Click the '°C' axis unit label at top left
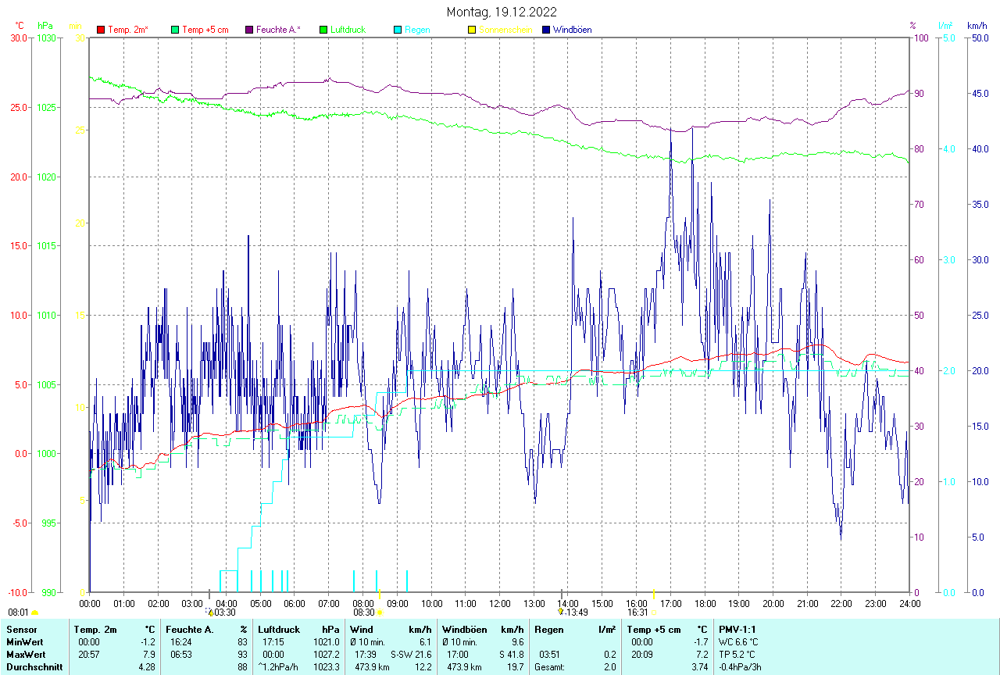The height and width of the screenshot is (675, 1000). [20, 26]
